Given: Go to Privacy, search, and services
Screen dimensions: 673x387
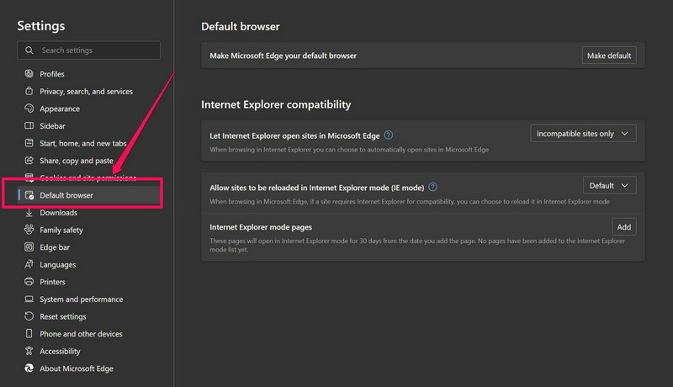Looking at the screenshot, I should (x=88, y=91).
